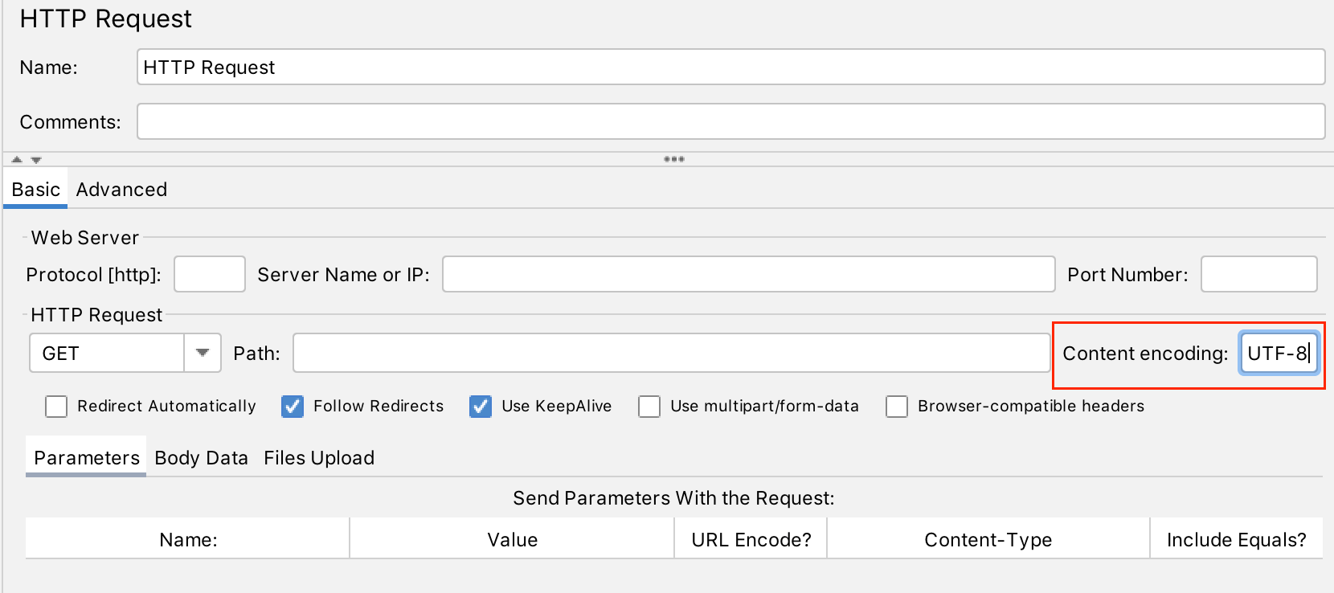Image resolution: width=1334 pixels, height=593 pixels.
Task: Click the URL Encode? column header
Action: (x=751, y=540)
